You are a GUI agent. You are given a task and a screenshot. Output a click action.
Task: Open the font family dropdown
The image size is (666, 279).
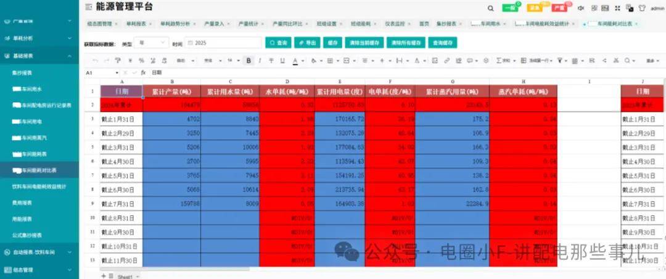[x=212, y=61]
